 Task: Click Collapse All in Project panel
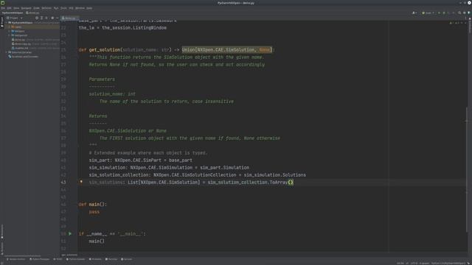coord(46,18)
